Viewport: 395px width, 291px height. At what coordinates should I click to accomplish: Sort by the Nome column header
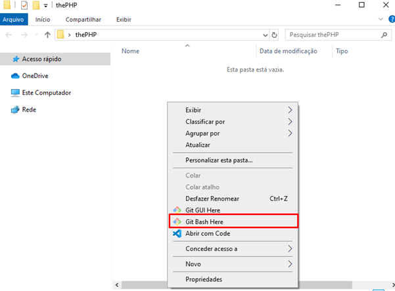tap(131, 51)
